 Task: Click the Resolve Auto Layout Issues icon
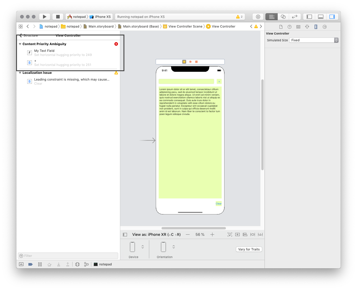(260, 234)
